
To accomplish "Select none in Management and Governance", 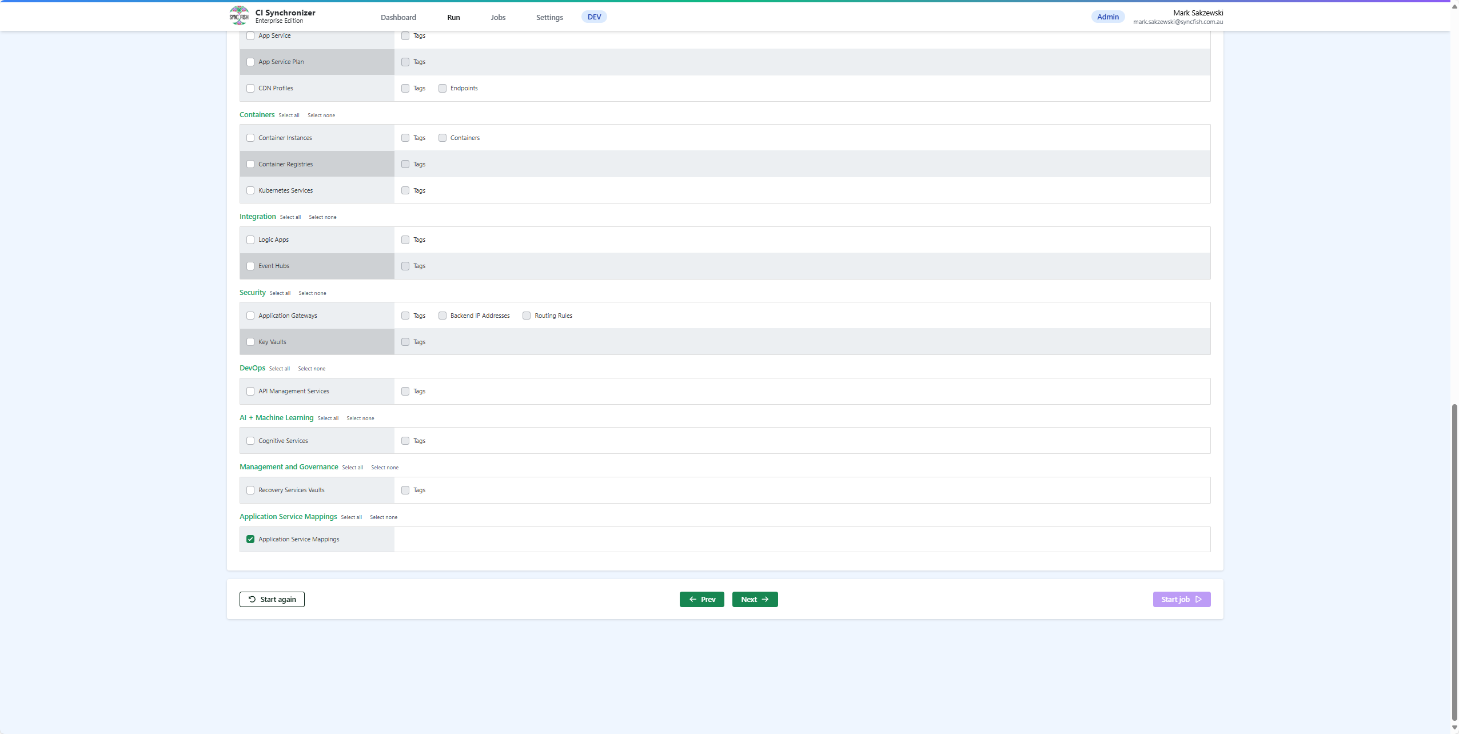I will (x=385, y=468).
